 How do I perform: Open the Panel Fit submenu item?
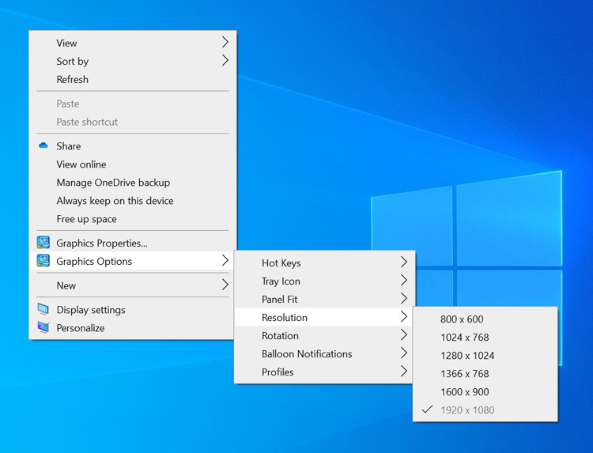(x=324, y=299)
